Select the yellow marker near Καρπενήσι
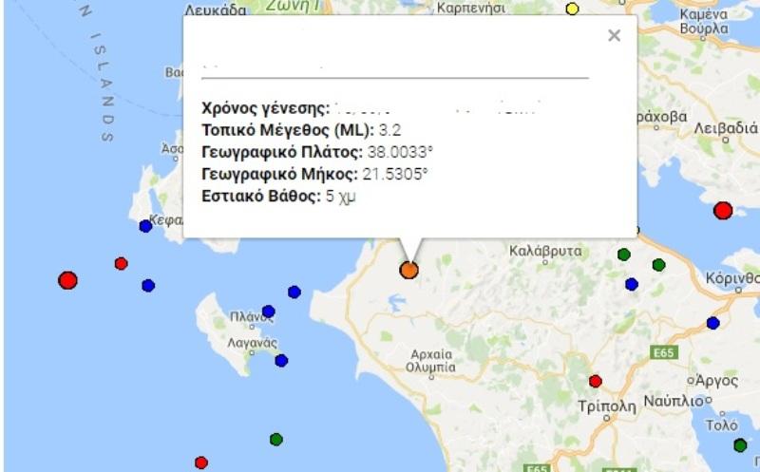 572,9
